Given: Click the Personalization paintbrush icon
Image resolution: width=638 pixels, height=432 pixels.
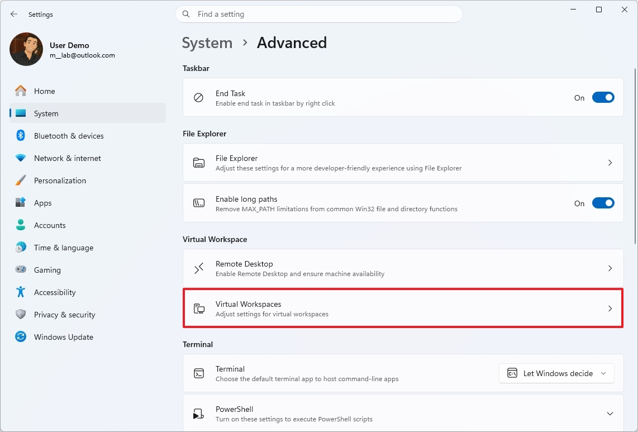Looking at the screenshot, I should coord(21,180).
